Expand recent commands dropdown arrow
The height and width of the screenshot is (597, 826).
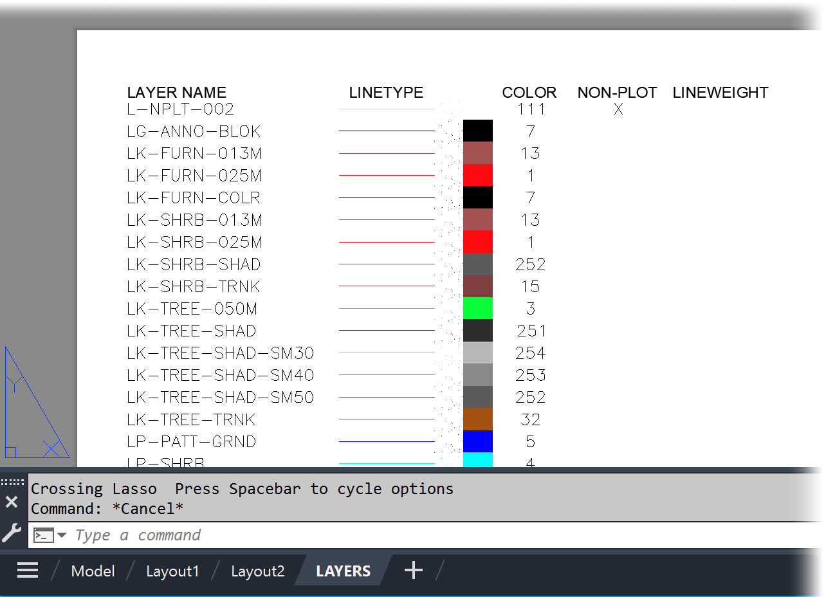[x=62, y=535]
